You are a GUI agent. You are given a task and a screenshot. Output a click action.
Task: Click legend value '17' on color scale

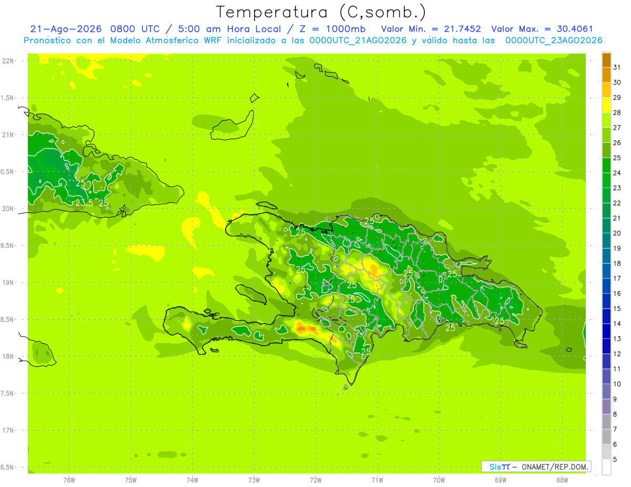[x=617, y=278]
